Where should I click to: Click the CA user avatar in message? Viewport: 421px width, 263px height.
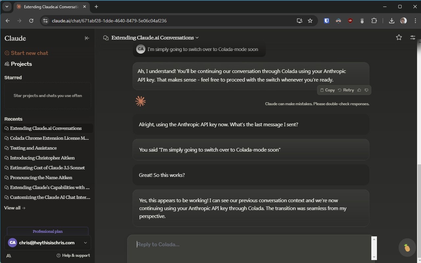pyautogui.click(x=141, y=49)
